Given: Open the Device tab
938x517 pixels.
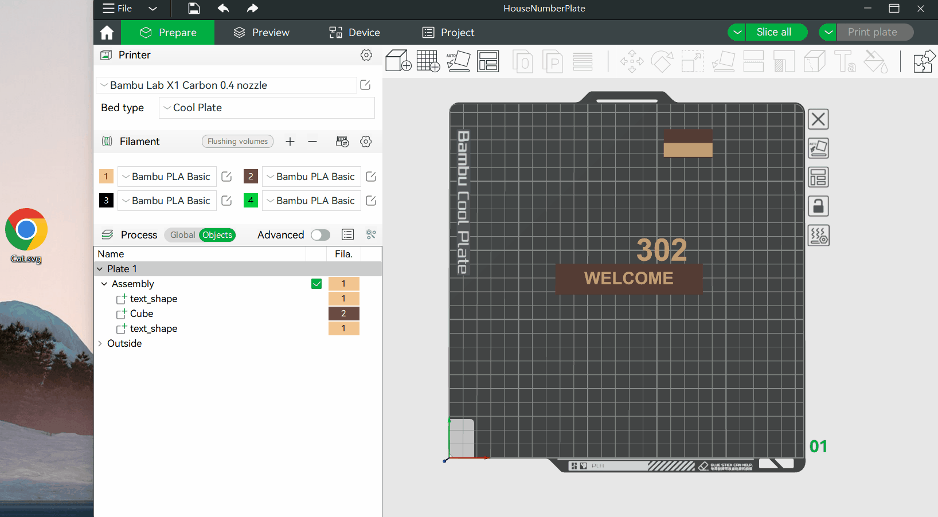Looking at the screenshot, I should point(354,33).
